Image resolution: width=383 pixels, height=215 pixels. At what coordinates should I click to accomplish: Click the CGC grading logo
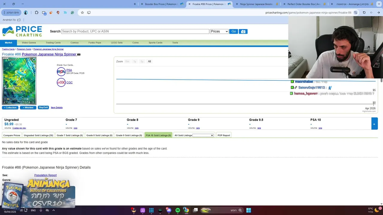(61, 82)
